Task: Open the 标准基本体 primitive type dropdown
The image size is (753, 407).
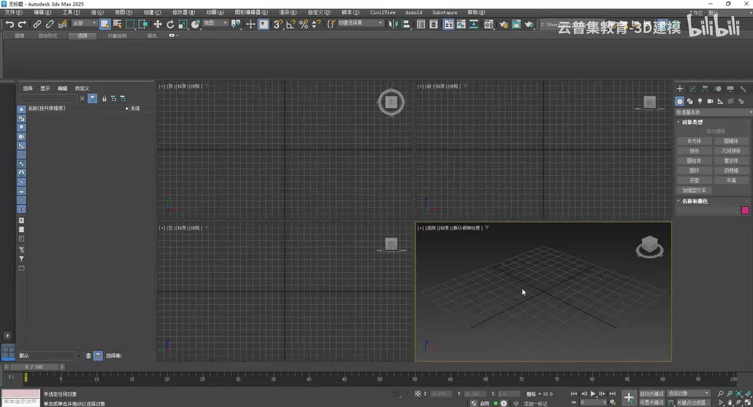Action: 714,112
